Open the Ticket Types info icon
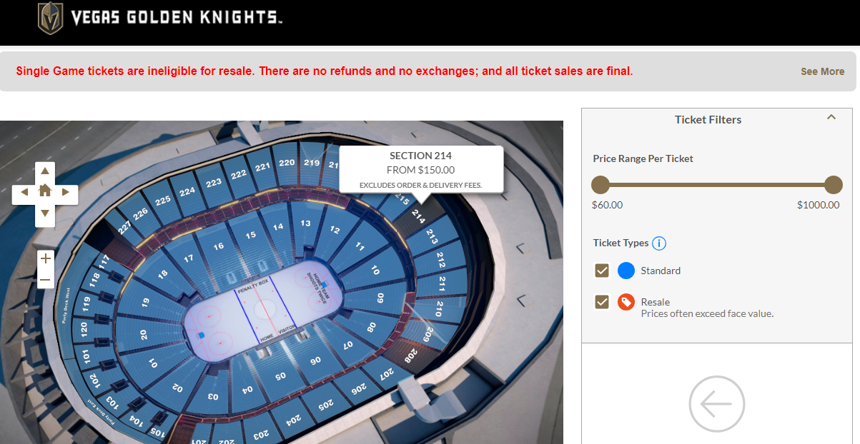This screenshot has width=860, height=444. click(659, 243)
